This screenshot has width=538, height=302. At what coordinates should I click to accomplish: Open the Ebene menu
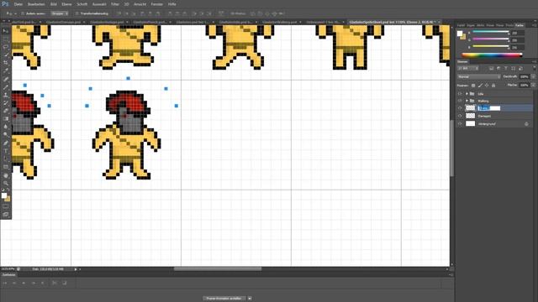[x=66, y=4]
